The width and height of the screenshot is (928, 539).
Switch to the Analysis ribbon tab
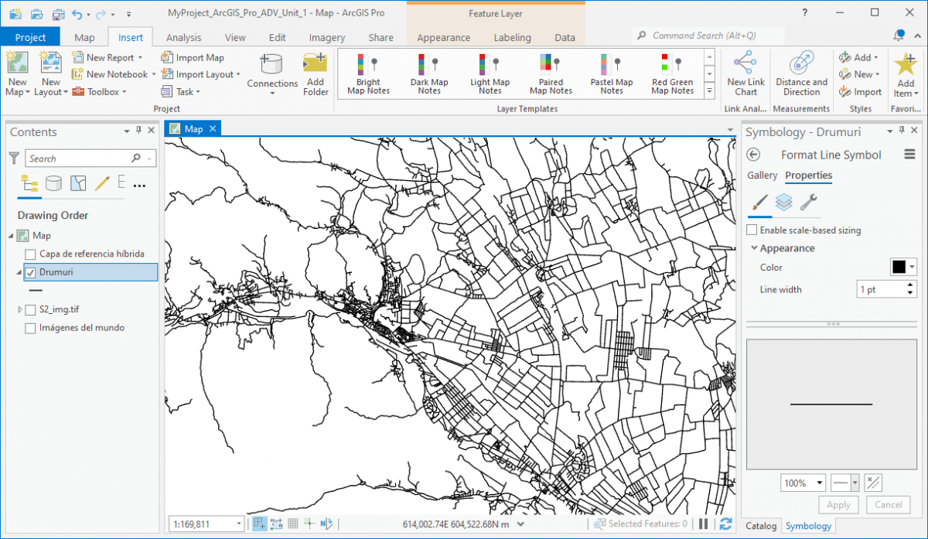[184, 36]
